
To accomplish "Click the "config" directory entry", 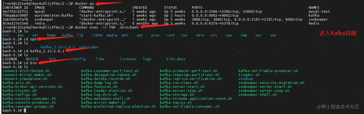I will click(x=79, y=59).
